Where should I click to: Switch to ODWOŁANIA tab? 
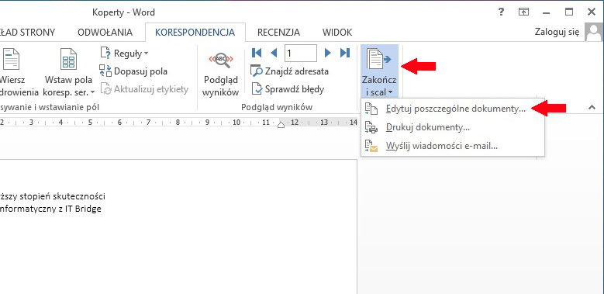point(105,33)
